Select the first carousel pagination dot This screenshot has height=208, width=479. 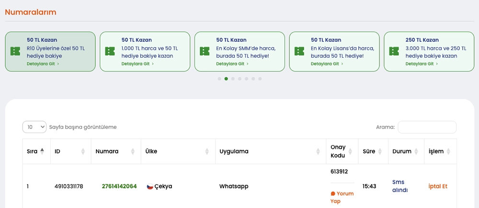pyautogui.click(x=219, y=79)
